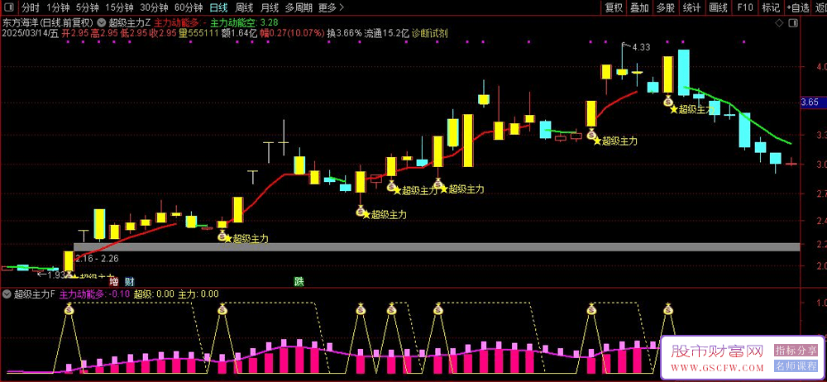Open the 统计 statistics tool

point(691,7)
